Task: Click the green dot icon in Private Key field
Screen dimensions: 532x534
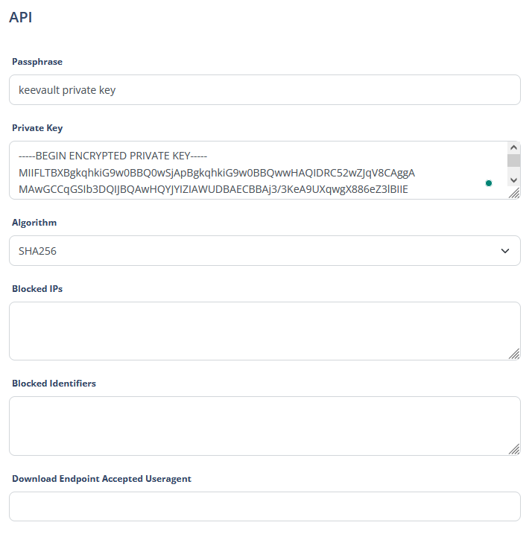Action: pos(488,183)
